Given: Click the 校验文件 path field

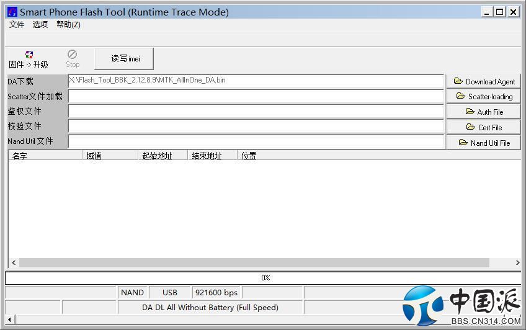Looking at the screenshot, I should (x=256, y=127).
